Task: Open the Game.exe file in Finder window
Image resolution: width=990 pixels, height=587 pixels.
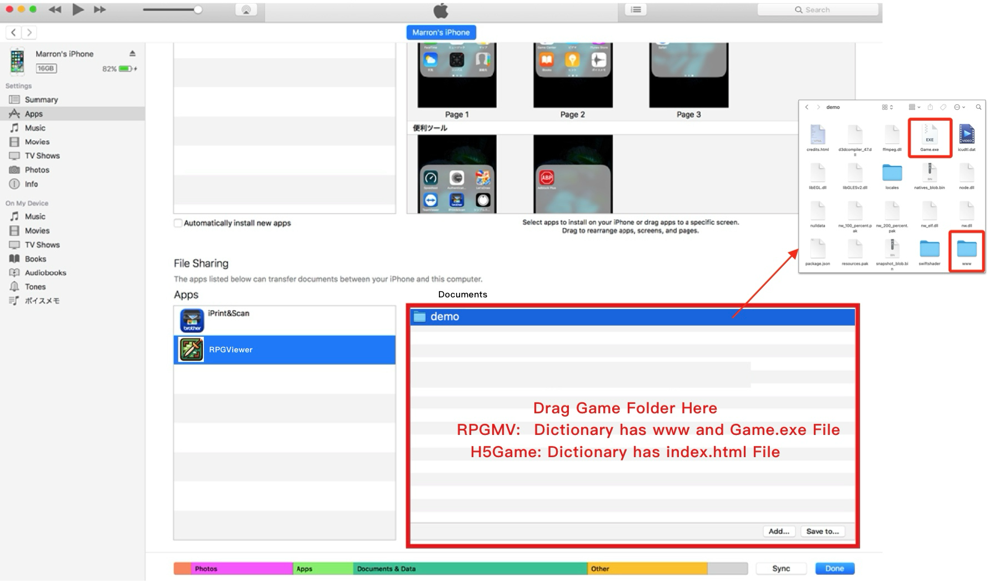Action: [929, 138]
